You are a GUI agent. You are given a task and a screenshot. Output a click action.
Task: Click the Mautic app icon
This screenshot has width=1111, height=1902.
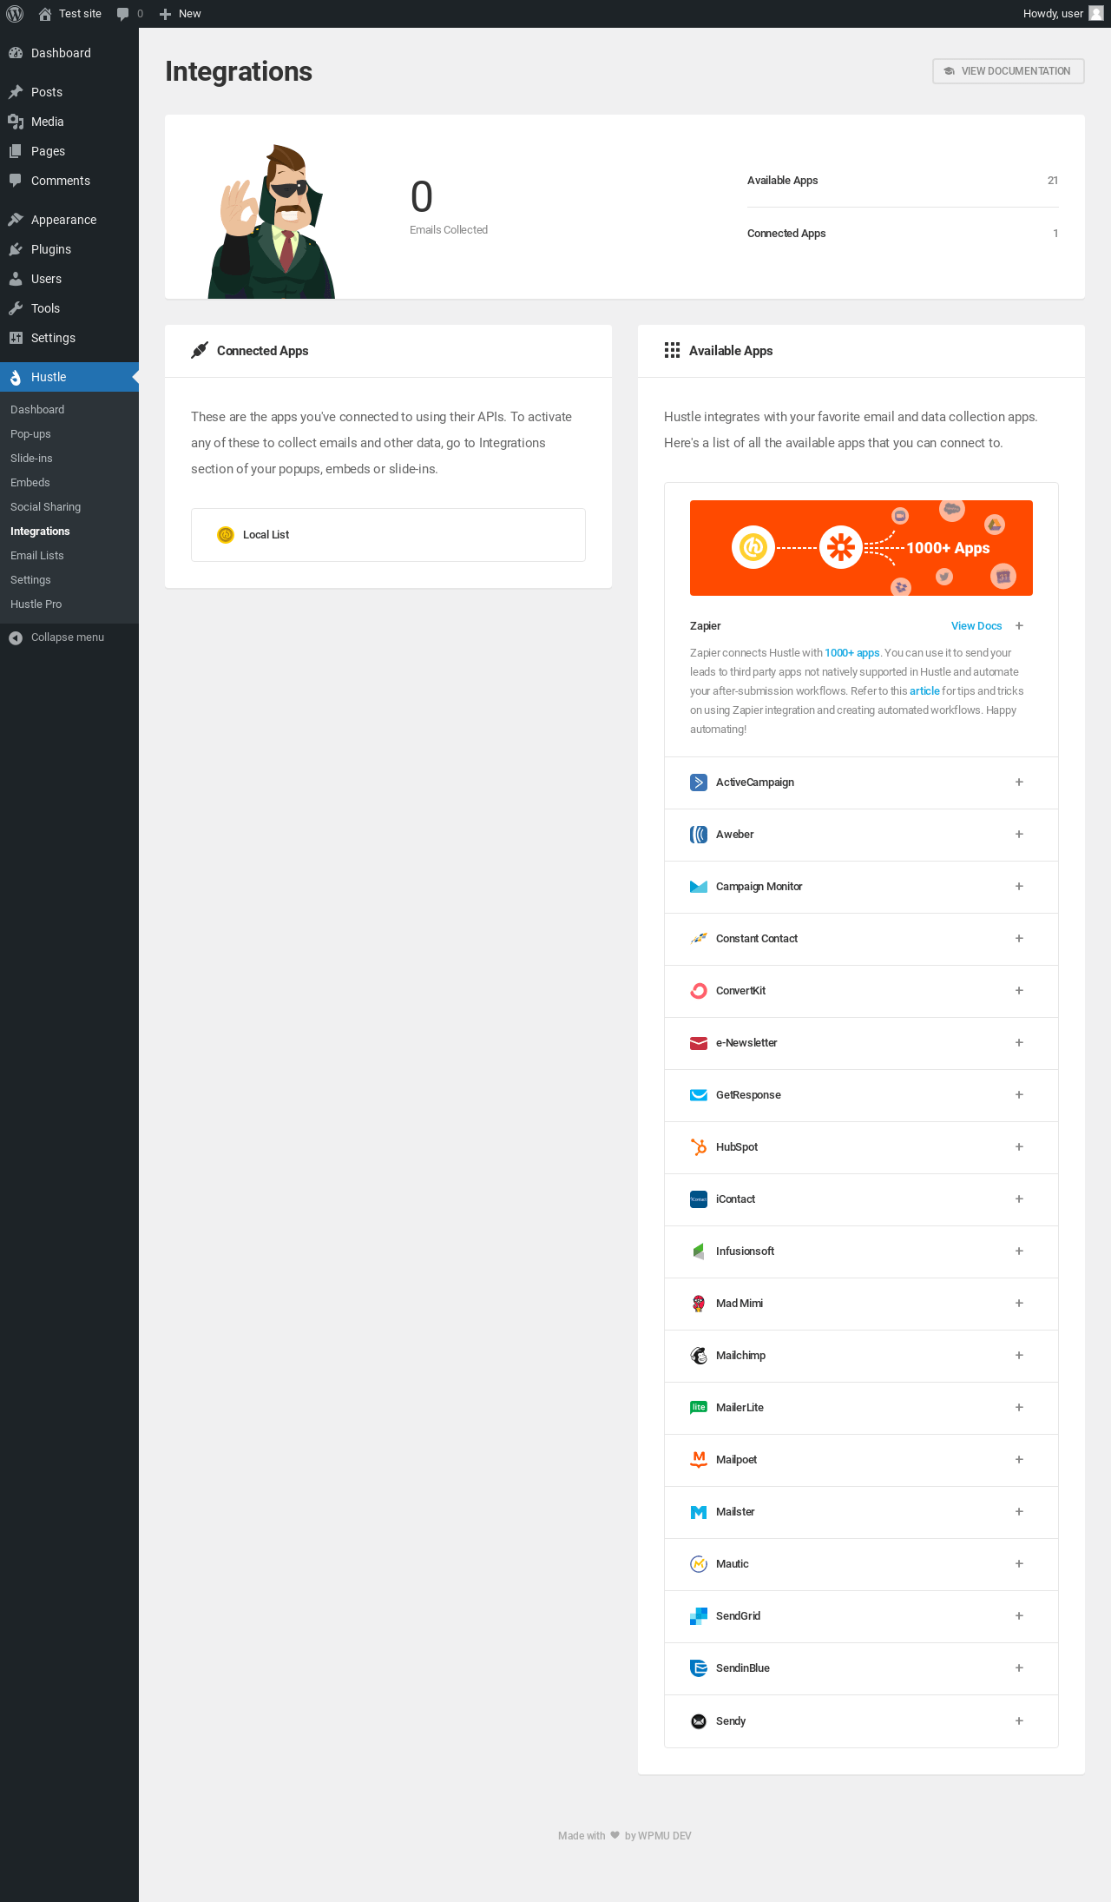(699, 1564)
